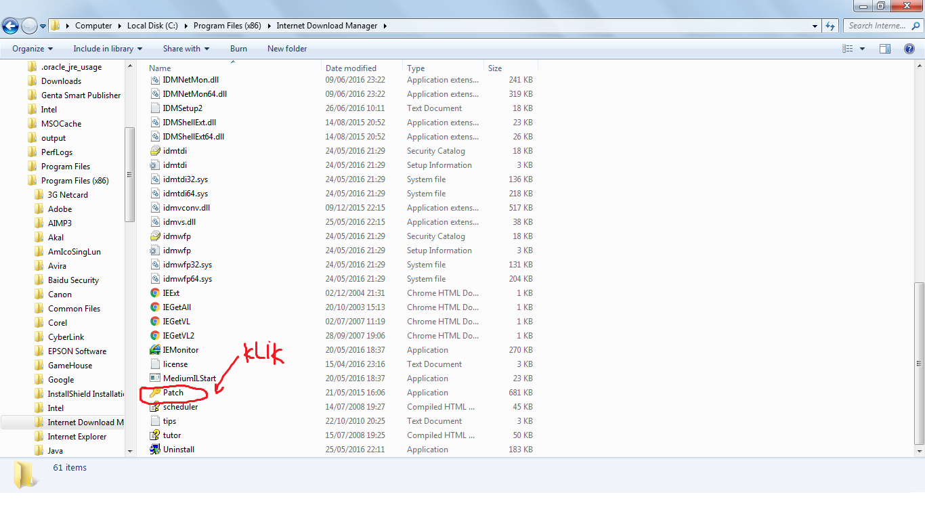
Task: Open the Share with dropdown
Action: pyautogui.click(x=186, y=49)
